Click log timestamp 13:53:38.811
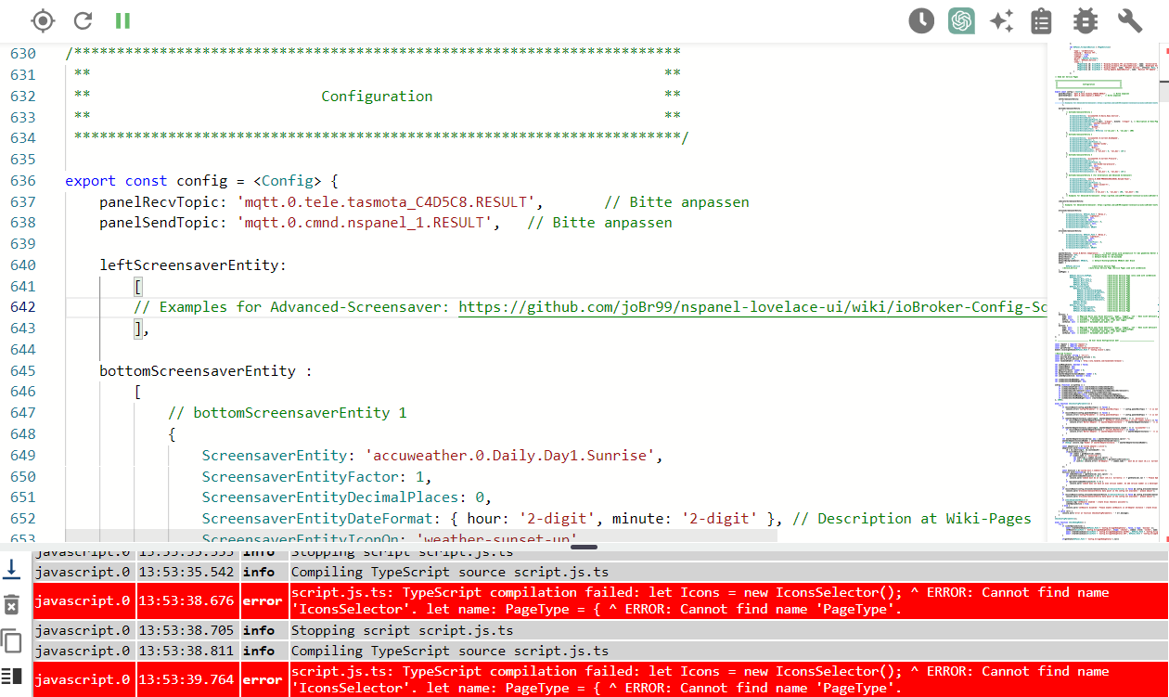Screen dimensions: 1169x697 (188, 652)
